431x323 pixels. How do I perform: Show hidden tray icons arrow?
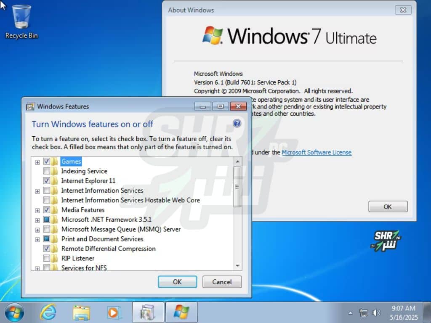pyautogui.click(x=351, y=313)
